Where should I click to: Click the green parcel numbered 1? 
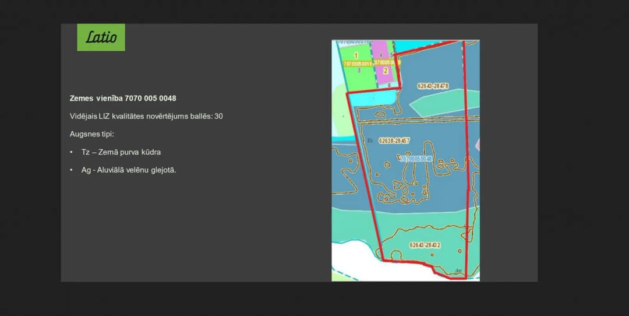pos(356,56)
